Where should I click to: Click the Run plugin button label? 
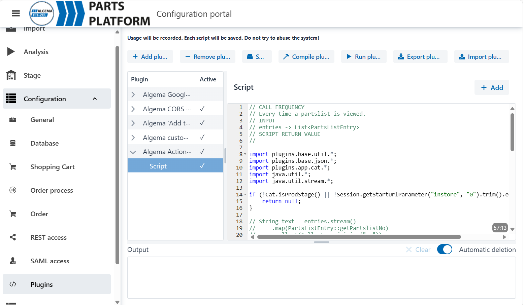[x=367, y=56]
